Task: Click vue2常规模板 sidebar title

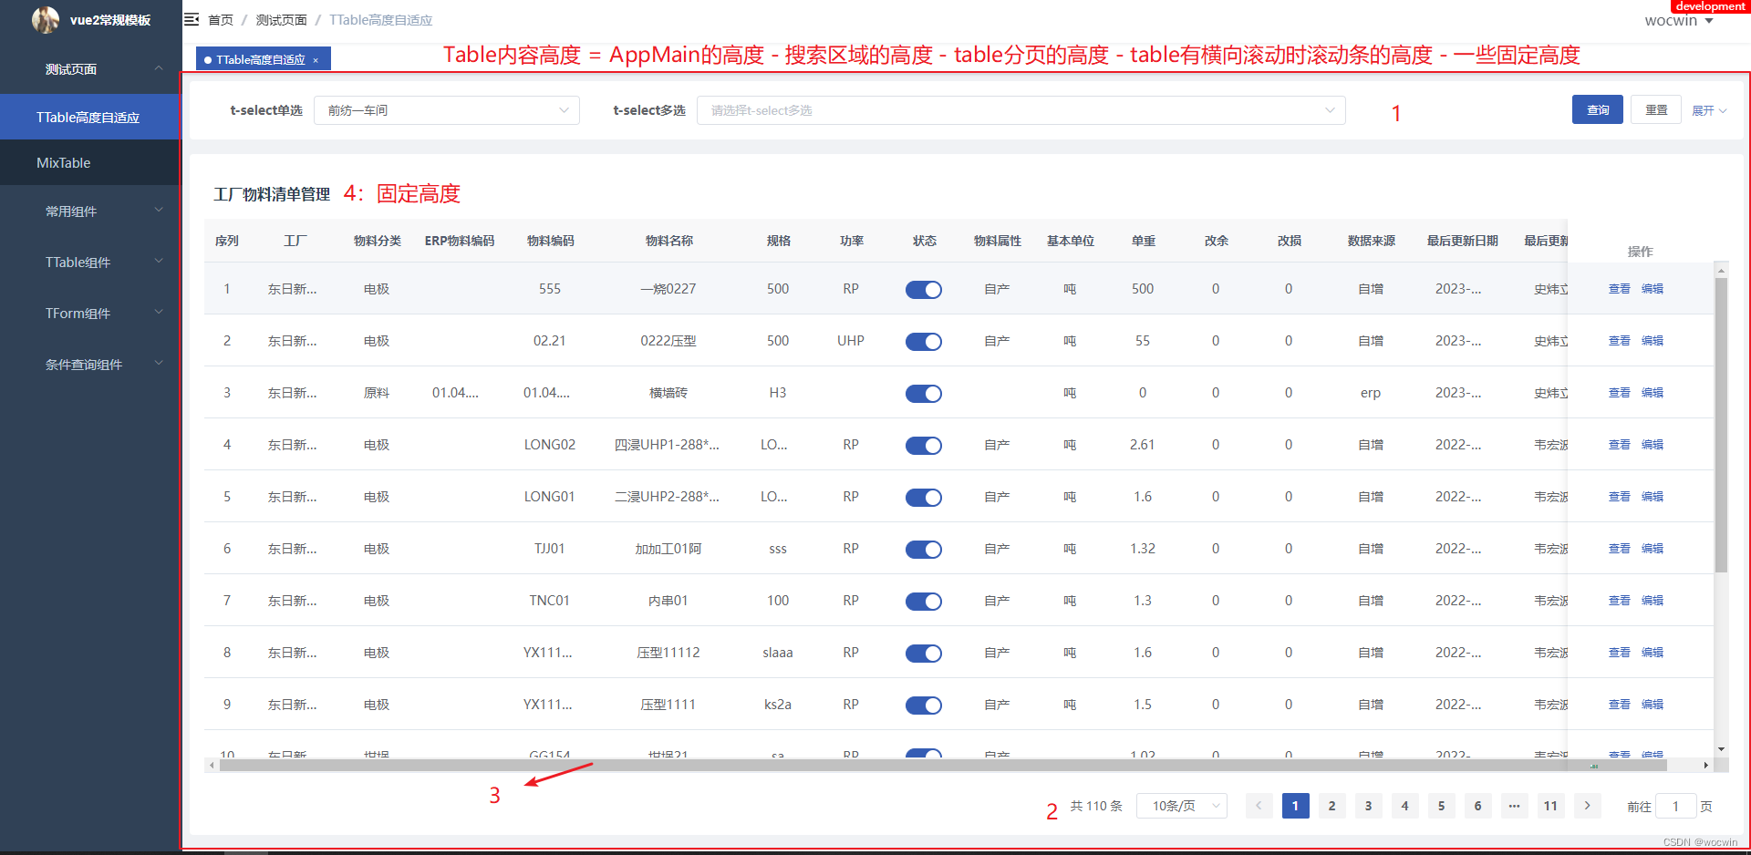Action: [x=110, y=20]
